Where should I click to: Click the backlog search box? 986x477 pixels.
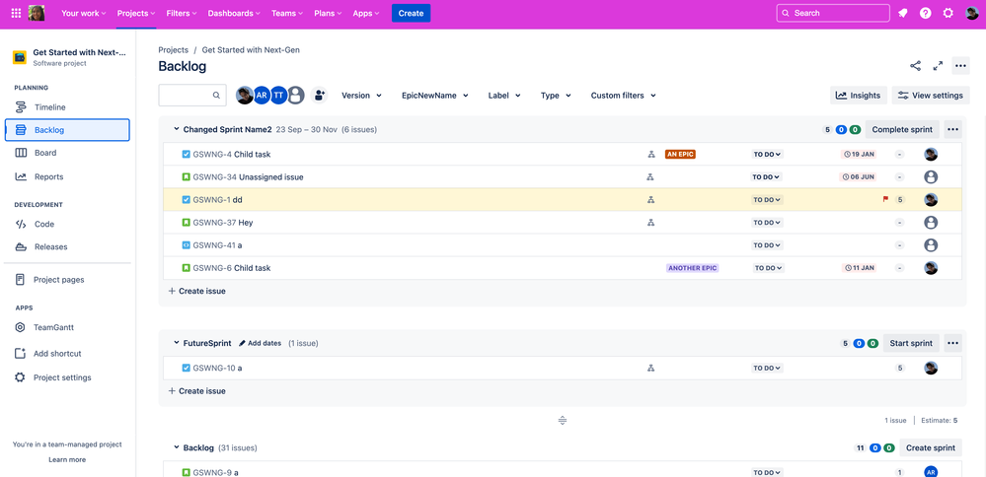tap(192, 96)
